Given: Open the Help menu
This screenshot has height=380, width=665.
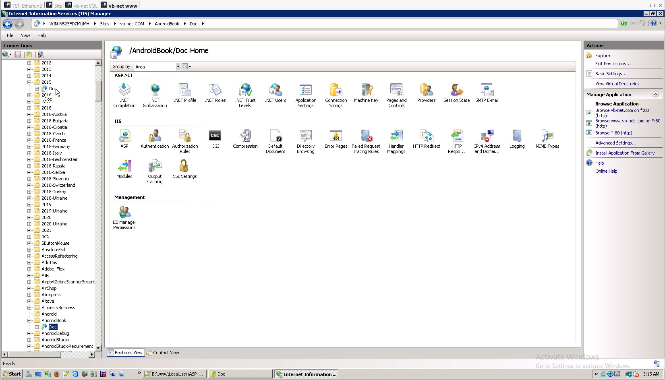Looking at the screenshot, I should 42,35.
